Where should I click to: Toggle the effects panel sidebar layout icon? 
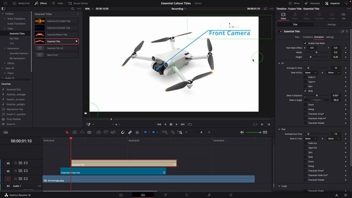pos(3,9)
